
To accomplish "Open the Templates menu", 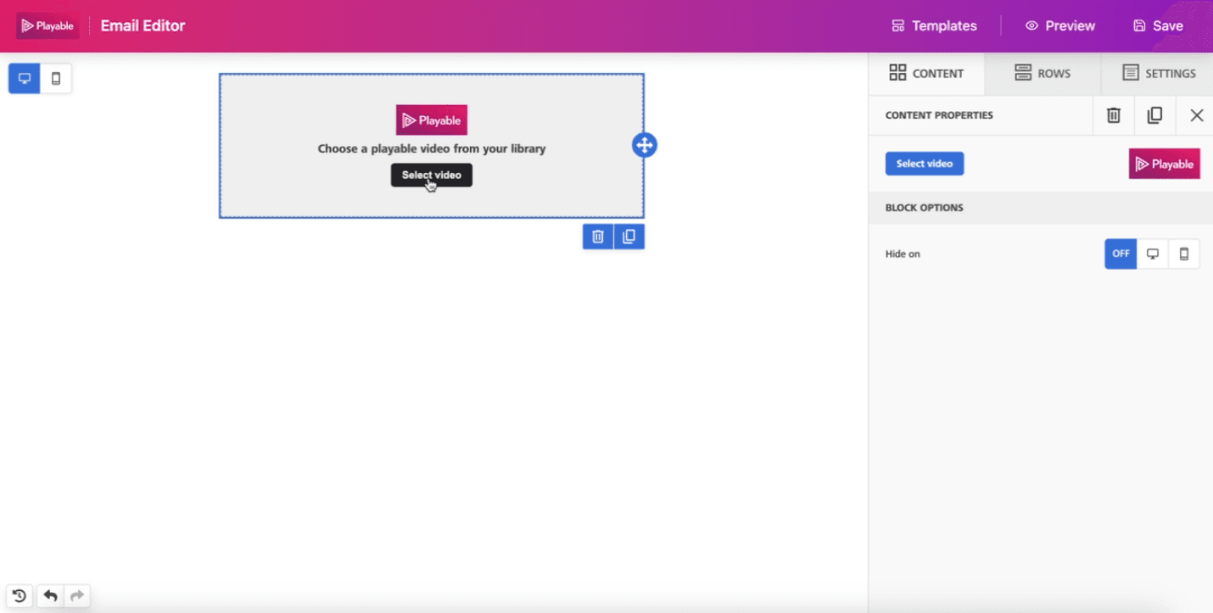I will pos(934,26).
